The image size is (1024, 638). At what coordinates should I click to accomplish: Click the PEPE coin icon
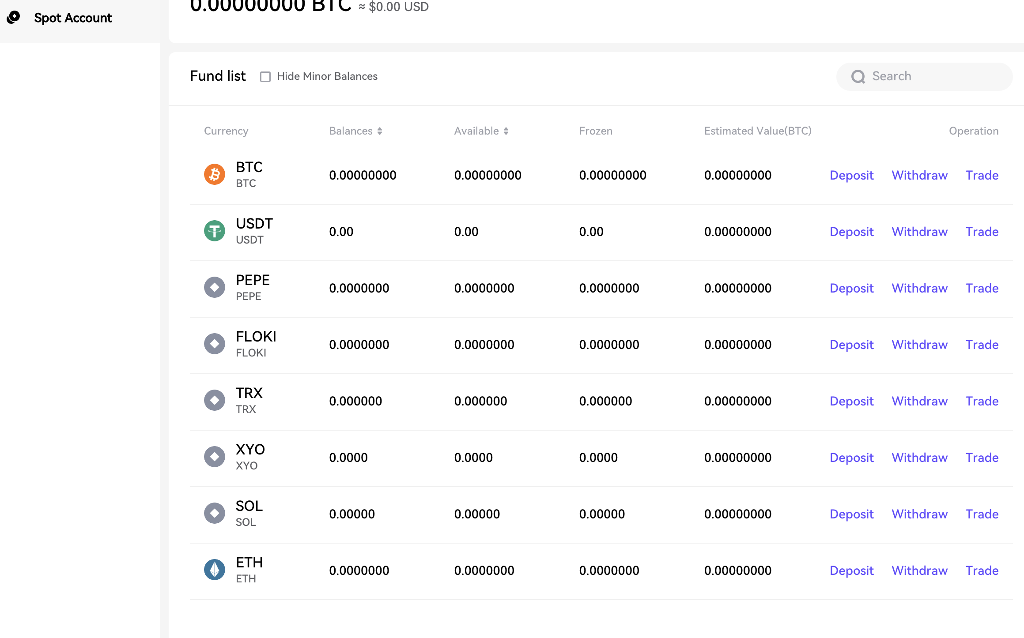tap(215, 288)
